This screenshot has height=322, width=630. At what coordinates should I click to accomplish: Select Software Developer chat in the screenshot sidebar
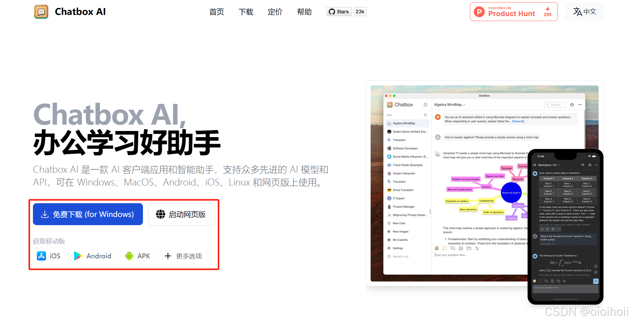pos(407,148)
